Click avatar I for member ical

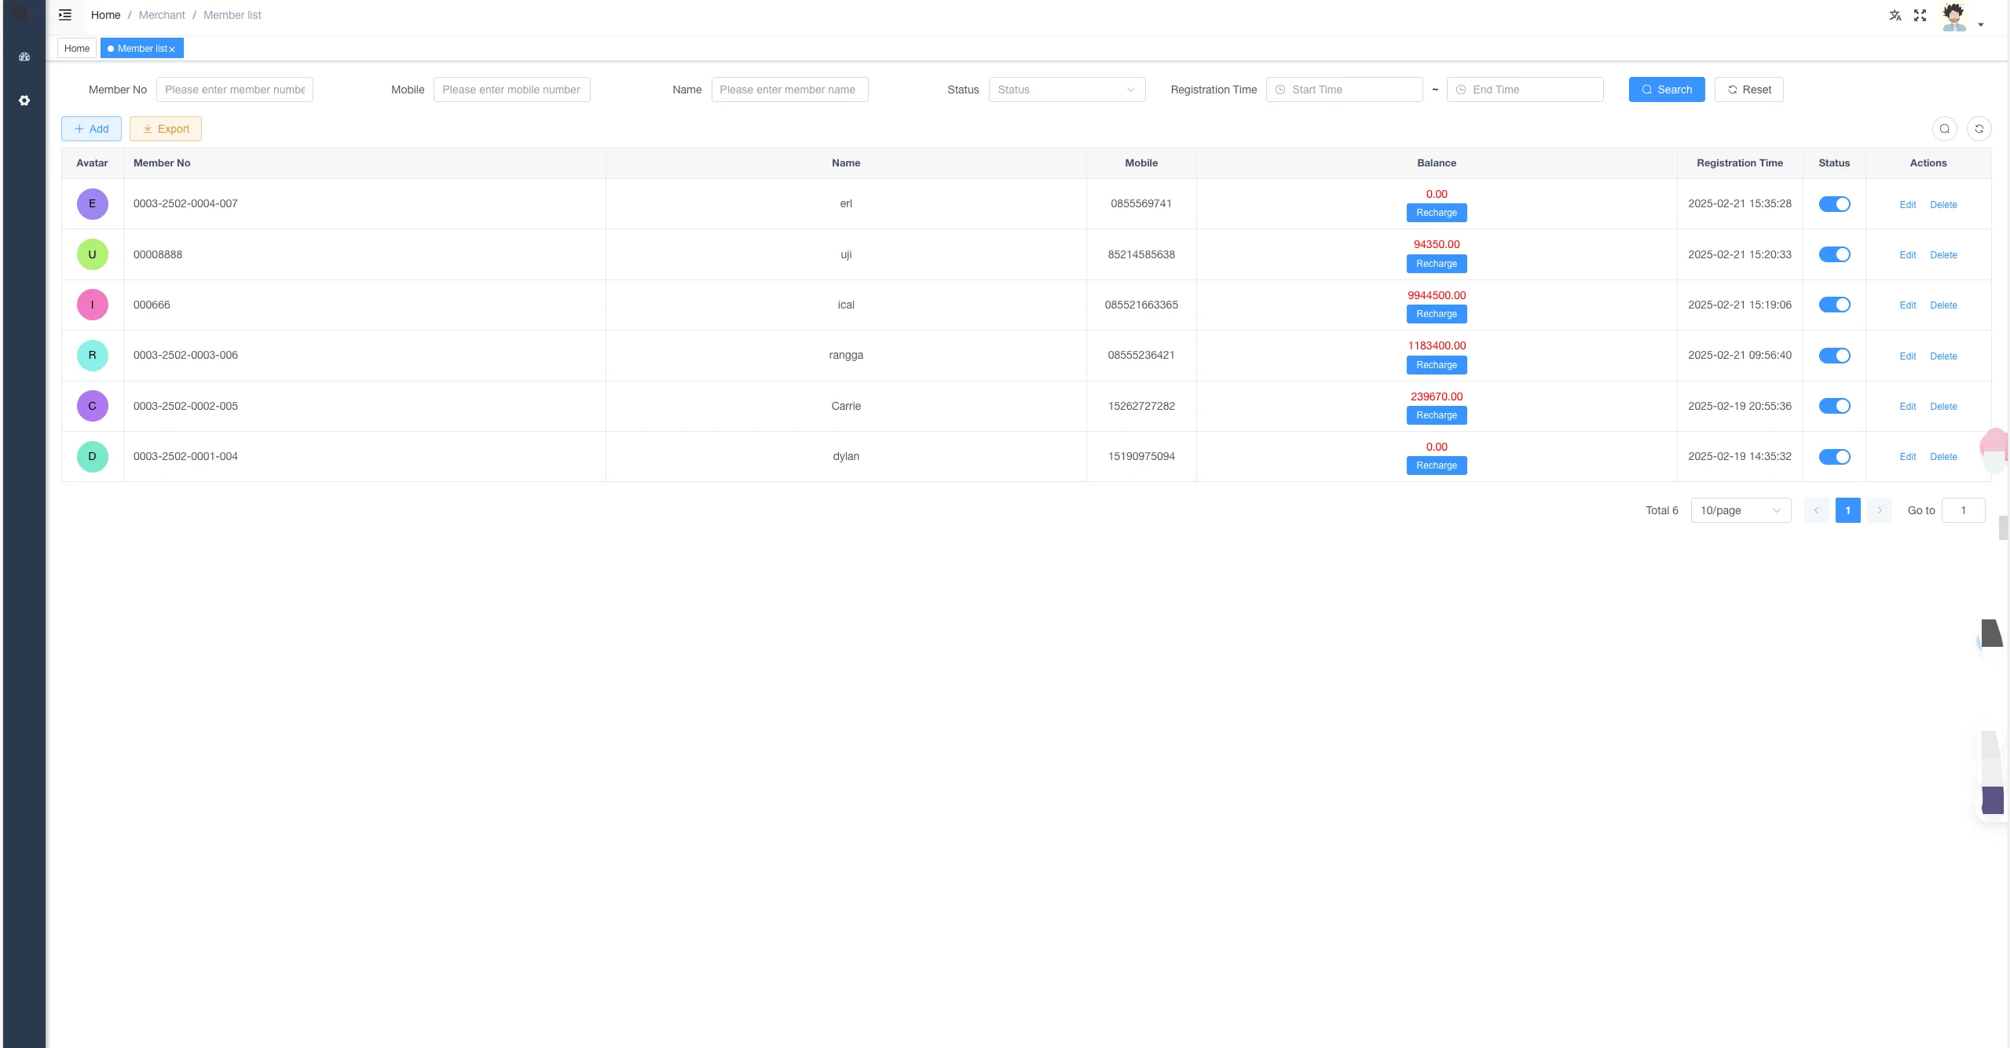92,305
